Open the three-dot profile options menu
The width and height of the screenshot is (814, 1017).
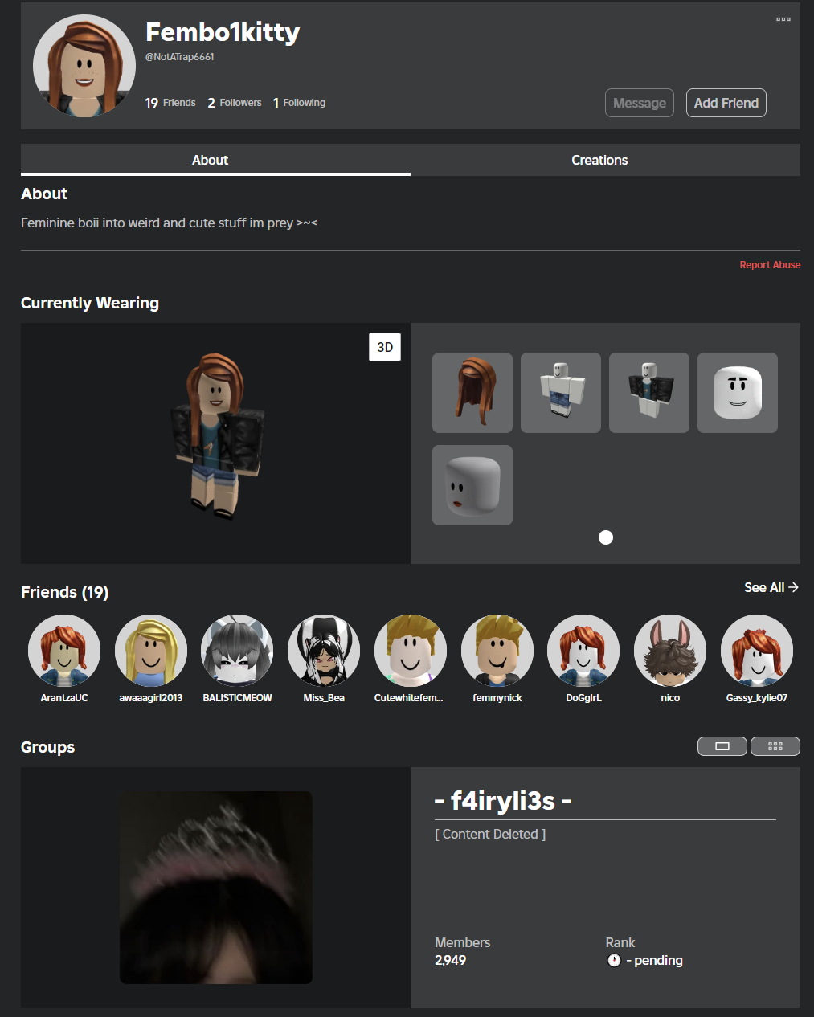[783, 19]
